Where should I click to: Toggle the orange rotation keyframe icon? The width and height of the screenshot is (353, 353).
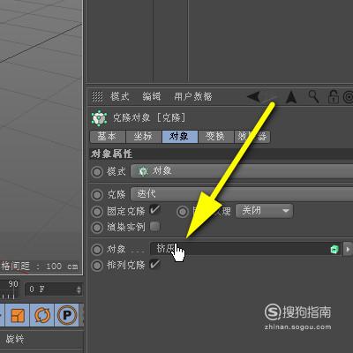point(42,315)
